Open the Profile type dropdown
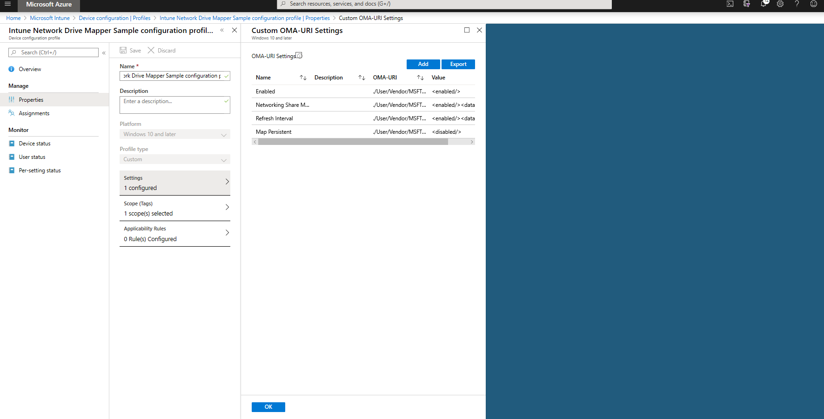The width and height of the screenshot is (824, 419). tap(175, 159)
